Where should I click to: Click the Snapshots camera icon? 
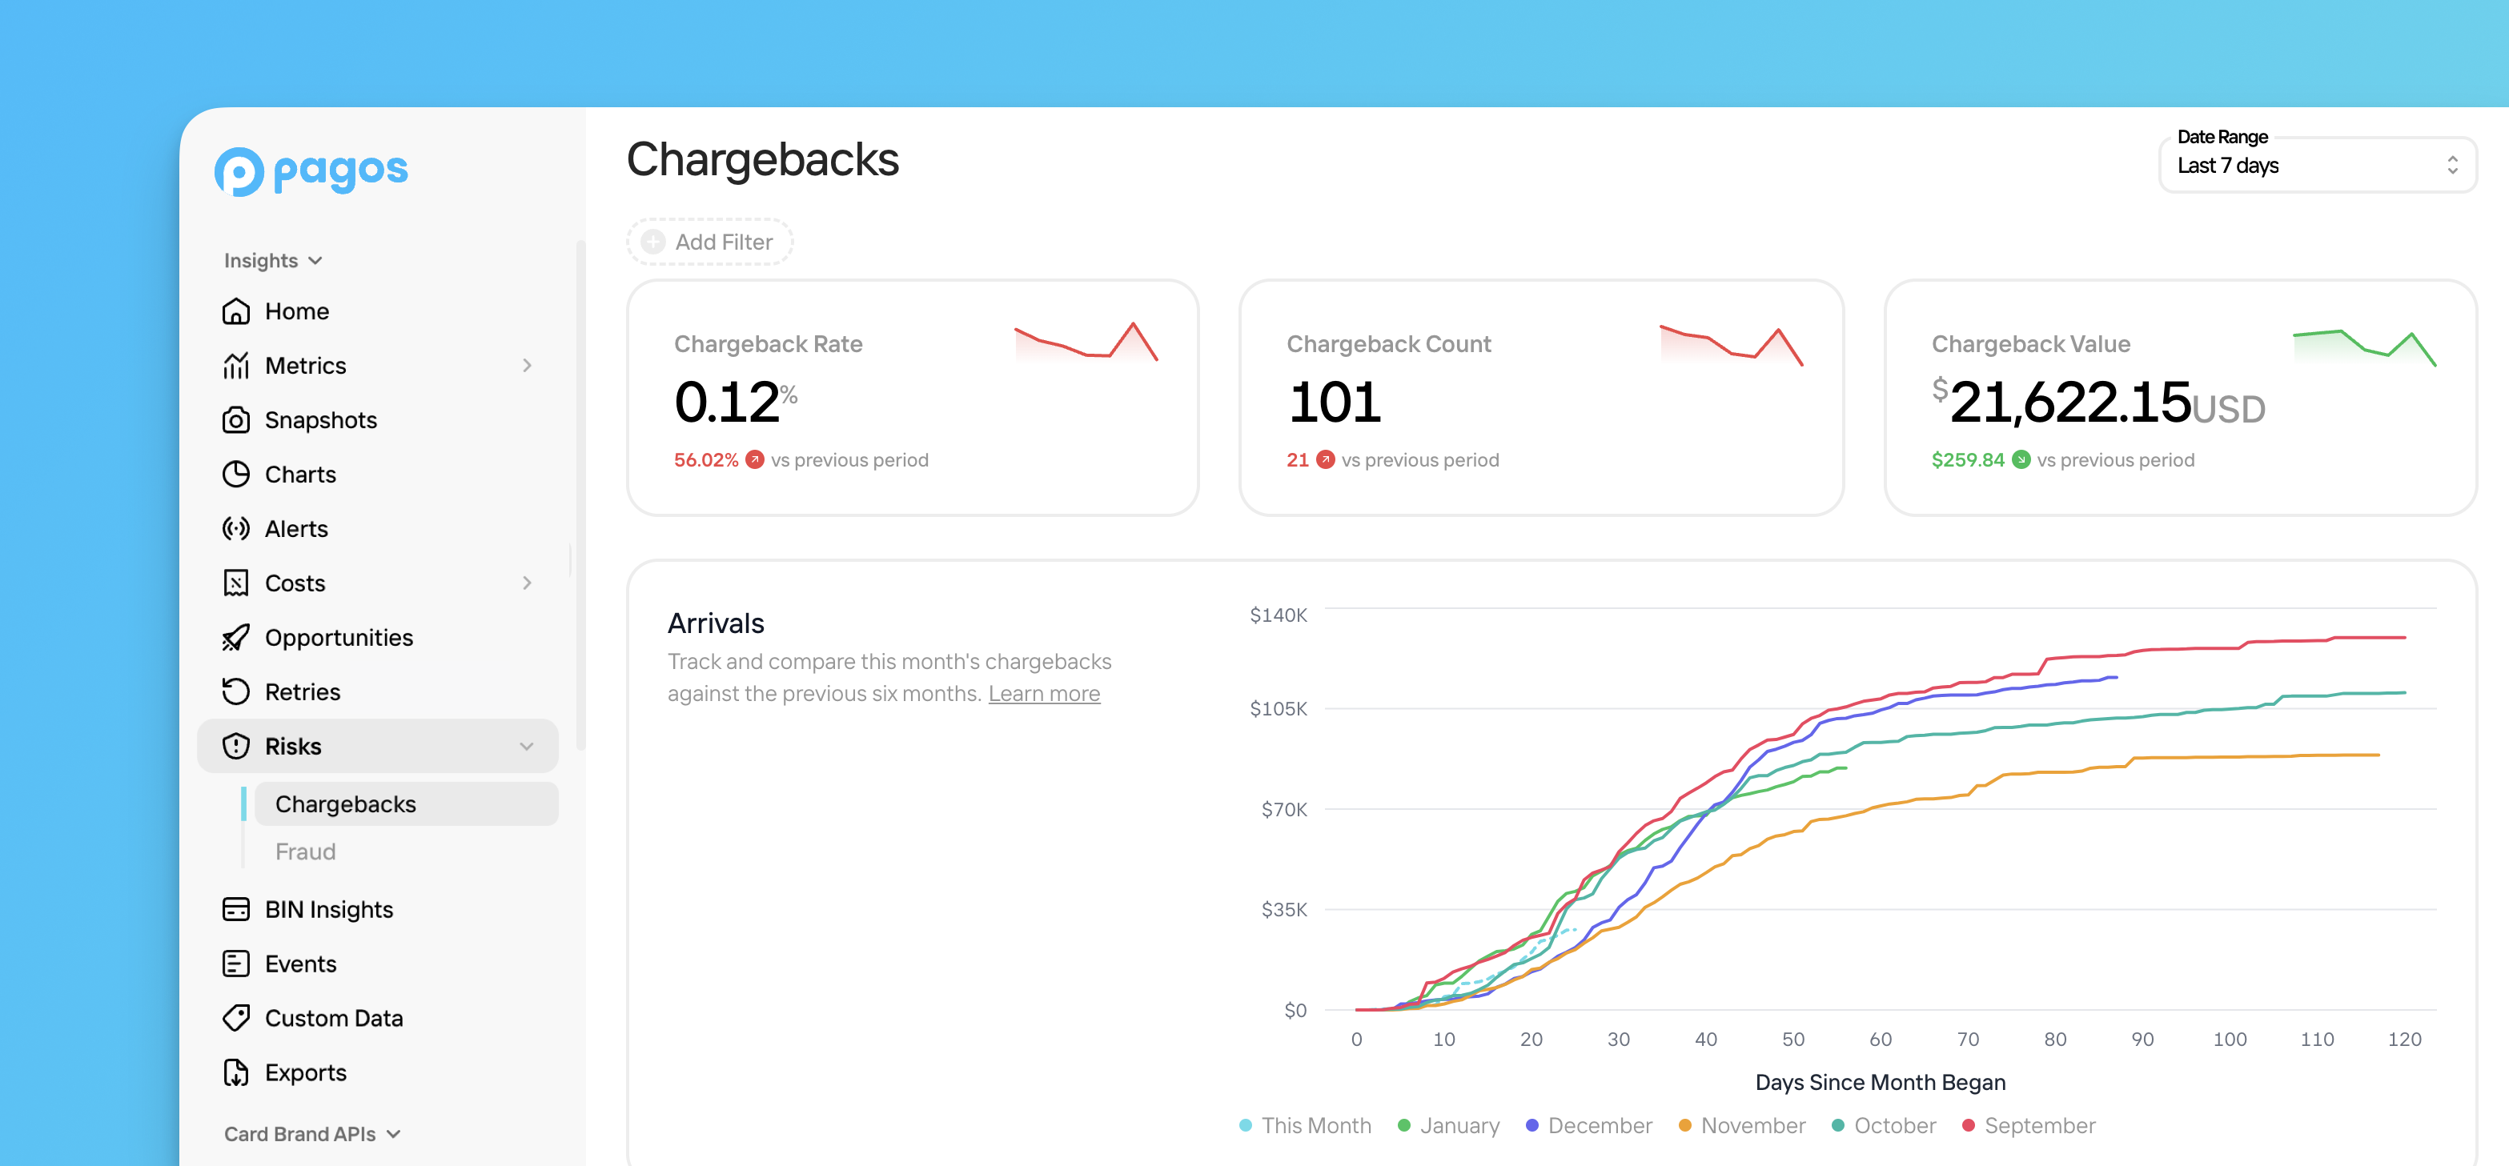[x=235, y=420]
